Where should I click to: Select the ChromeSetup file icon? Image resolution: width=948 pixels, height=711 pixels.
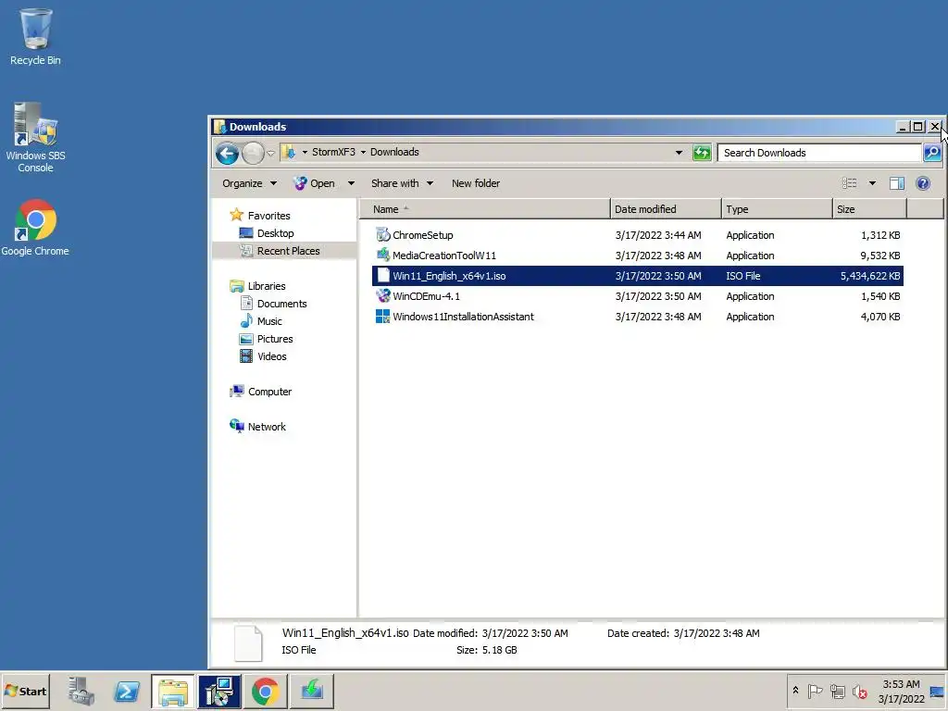click(382, 234)
